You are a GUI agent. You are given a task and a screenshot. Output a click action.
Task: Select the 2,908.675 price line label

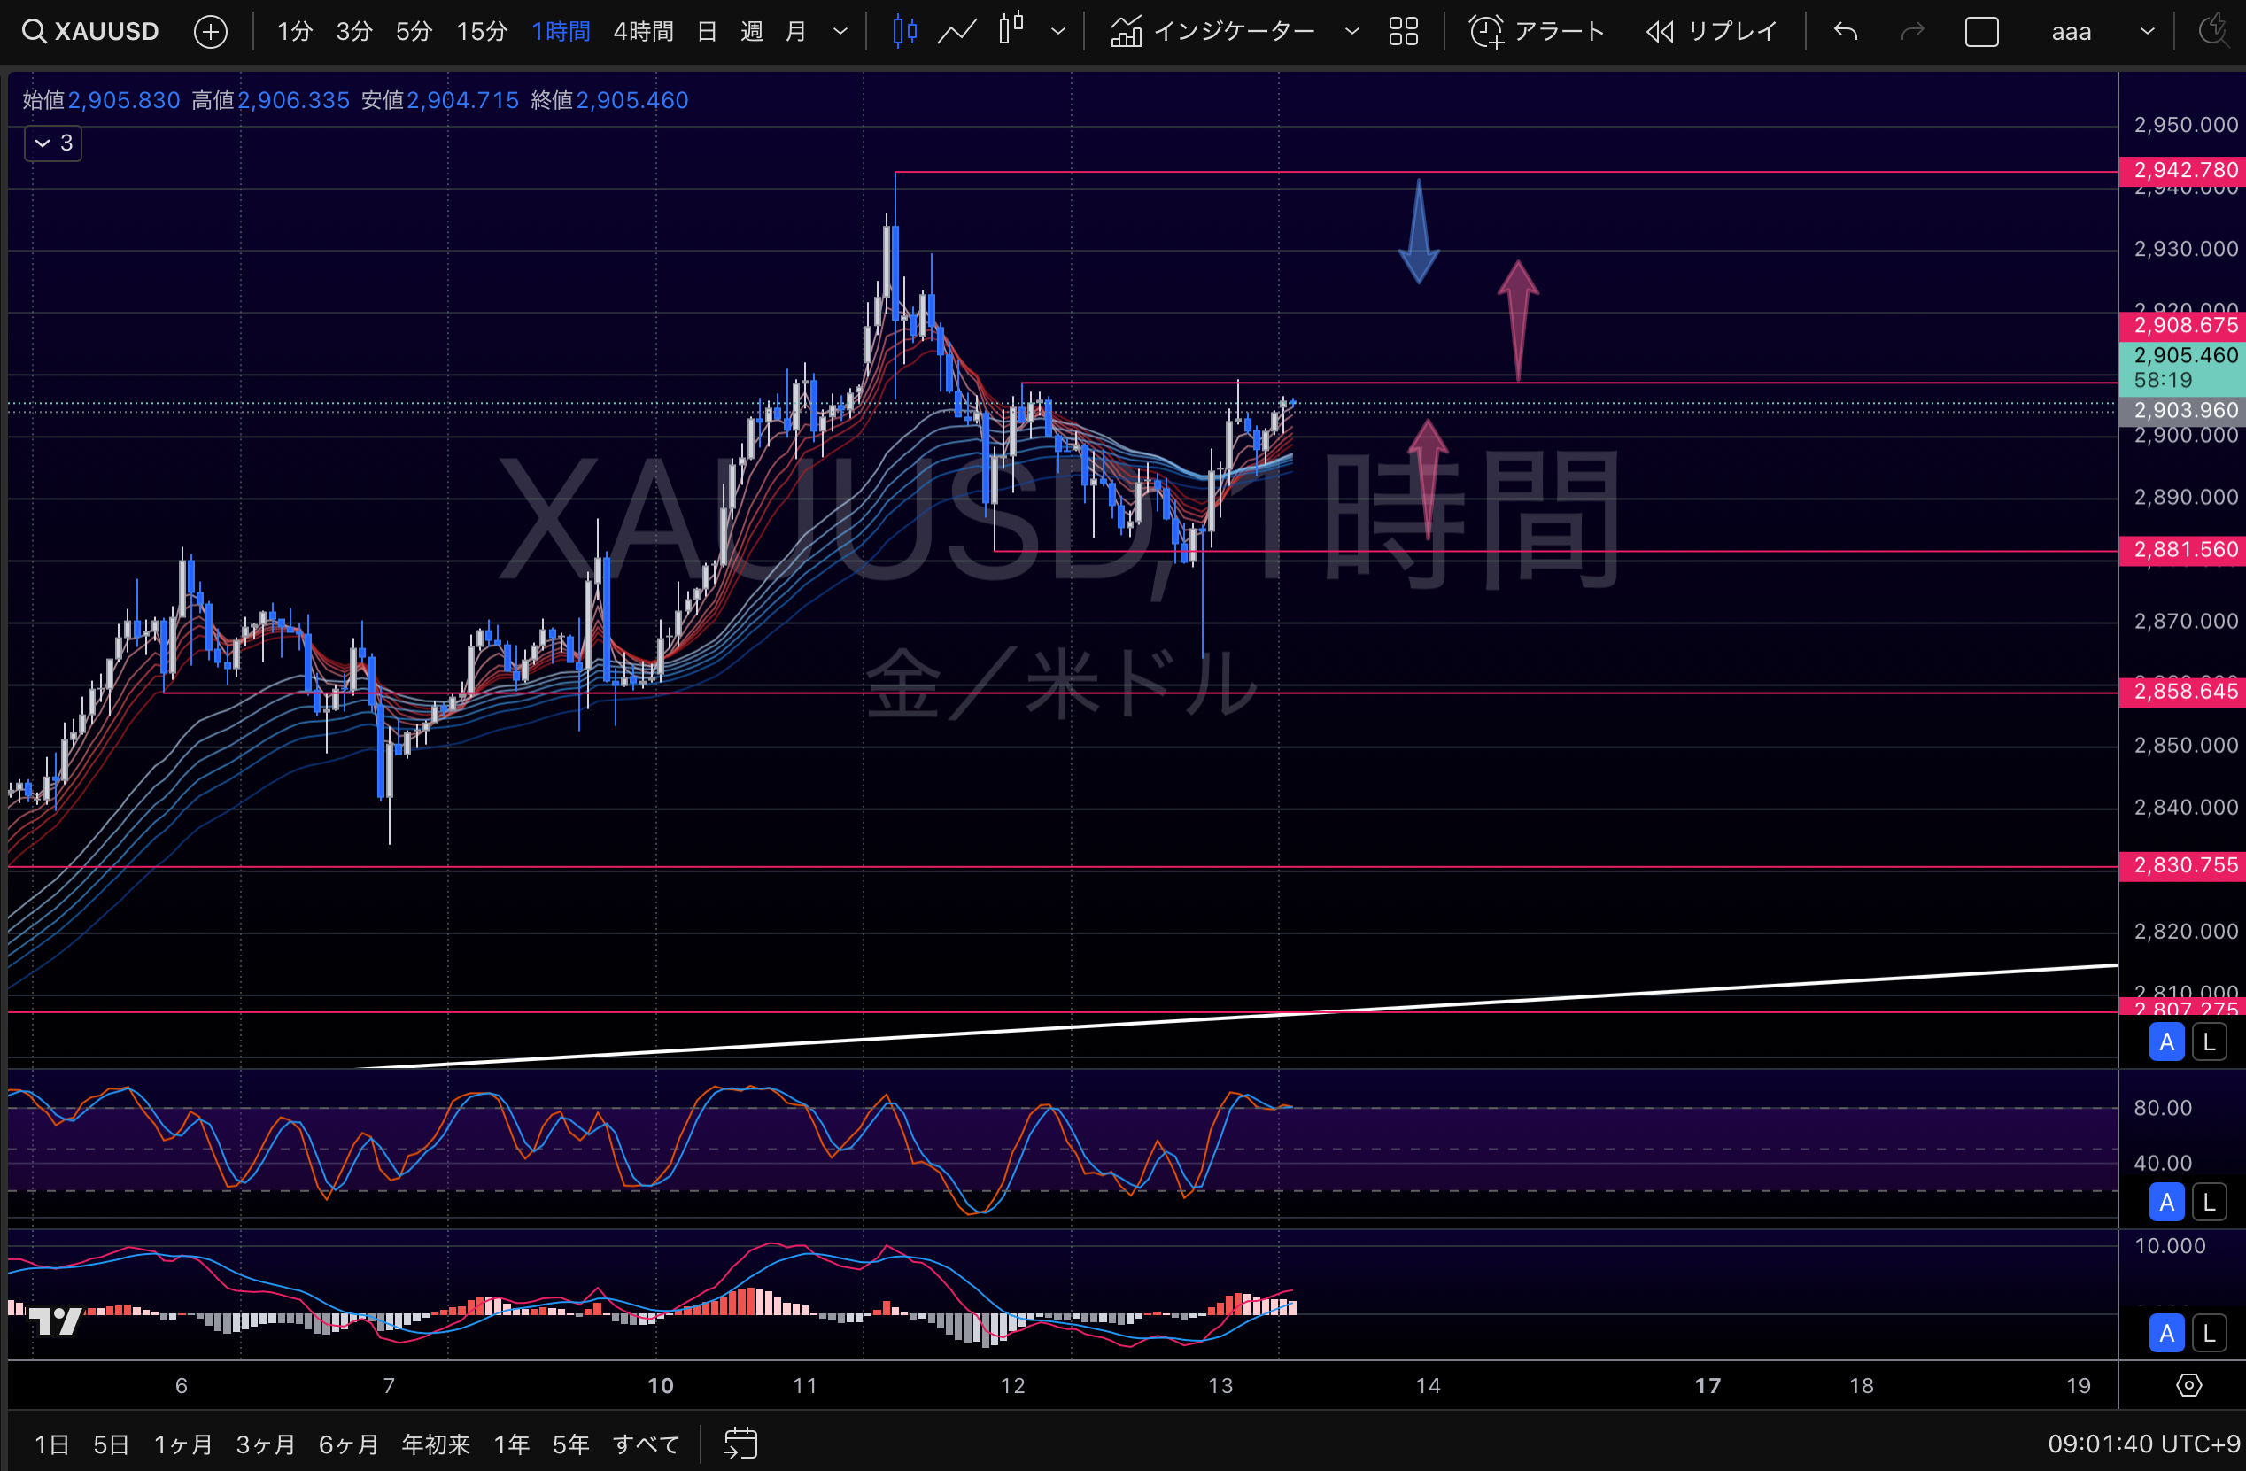(2182, 326)
